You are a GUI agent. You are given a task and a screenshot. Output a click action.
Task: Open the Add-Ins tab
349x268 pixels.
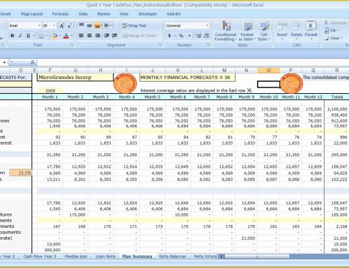[174, 14]
